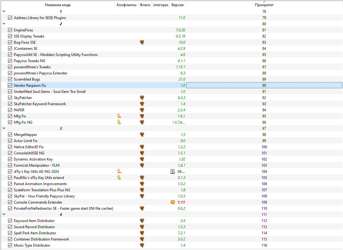Select the powerofthree's Tweaks mod row
343x250 pixels.
pyautogui.click(x=171, y=67)
